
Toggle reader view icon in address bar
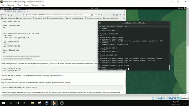click(x=92, y=15)
